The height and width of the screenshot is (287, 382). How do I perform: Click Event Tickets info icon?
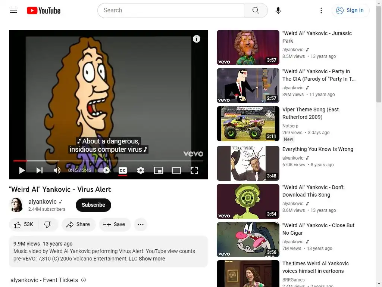coord(84,280)
